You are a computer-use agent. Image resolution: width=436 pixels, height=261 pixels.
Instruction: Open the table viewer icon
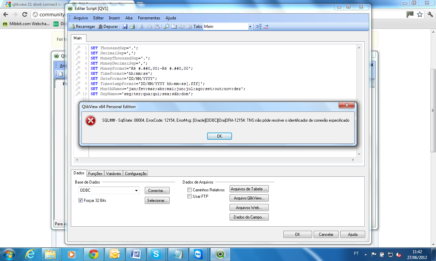(x=259, y=27)
